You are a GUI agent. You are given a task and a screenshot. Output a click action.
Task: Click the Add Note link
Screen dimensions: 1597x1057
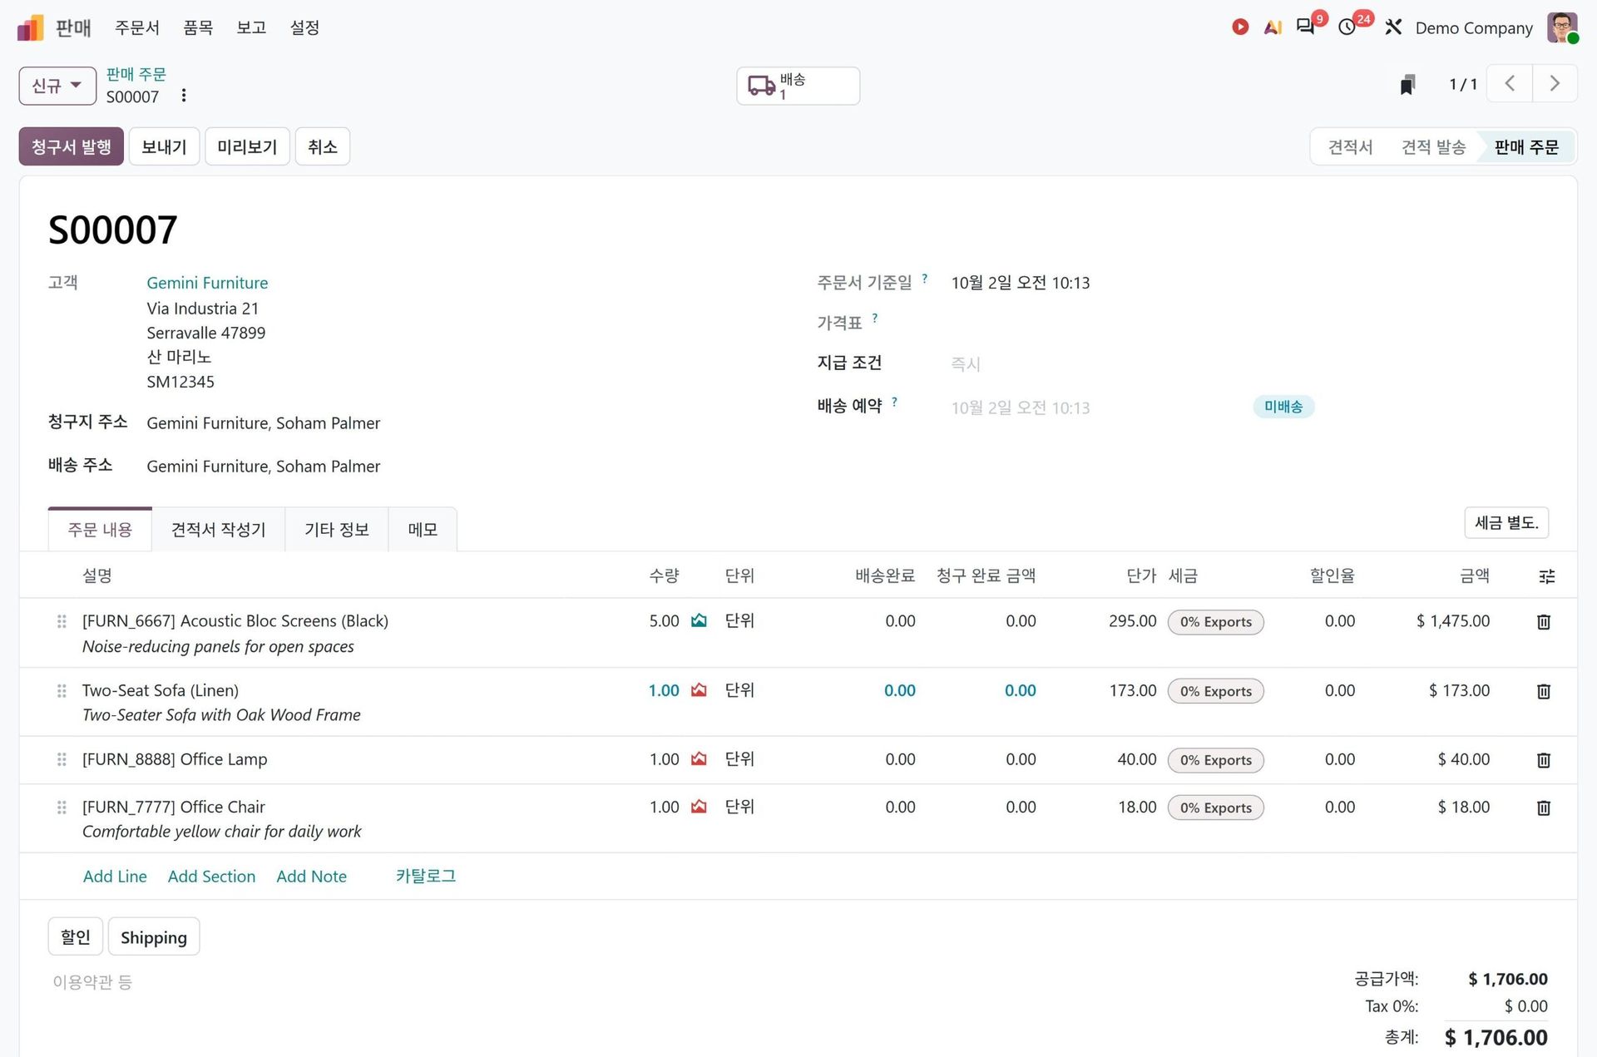(x=311, y=877)
